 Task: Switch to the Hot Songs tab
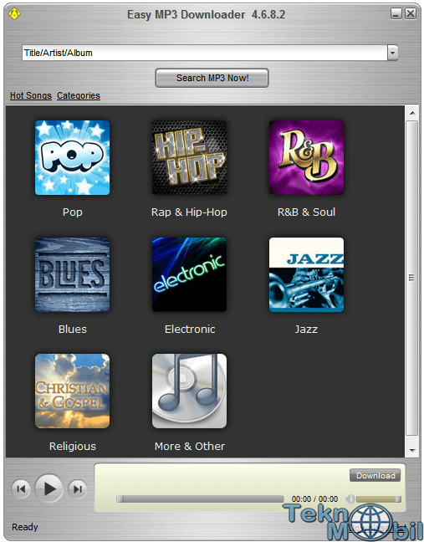tap(31, 95)
